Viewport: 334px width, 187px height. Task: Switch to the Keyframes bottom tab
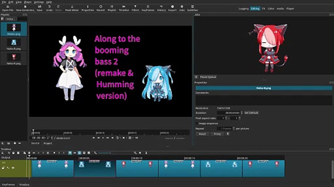pyautogui.click(x=8, y=185)
